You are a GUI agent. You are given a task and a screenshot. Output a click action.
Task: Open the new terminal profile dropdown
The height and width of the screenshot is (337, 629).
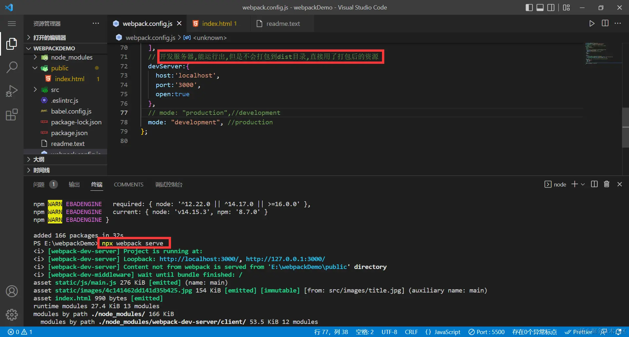[583, 184]
